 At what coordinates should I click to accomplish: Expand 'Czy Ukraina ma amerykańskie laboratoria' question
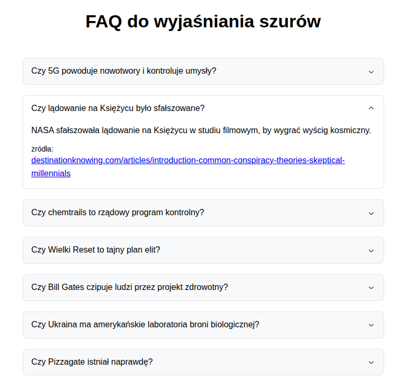(146, 325)
